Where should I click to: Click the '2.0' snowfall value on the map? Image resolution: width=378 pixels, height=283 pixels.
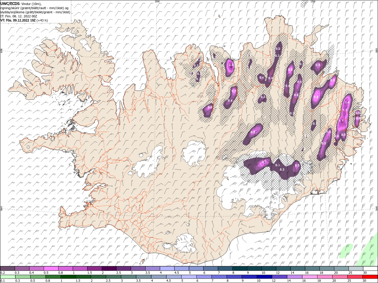coord(231,65)
